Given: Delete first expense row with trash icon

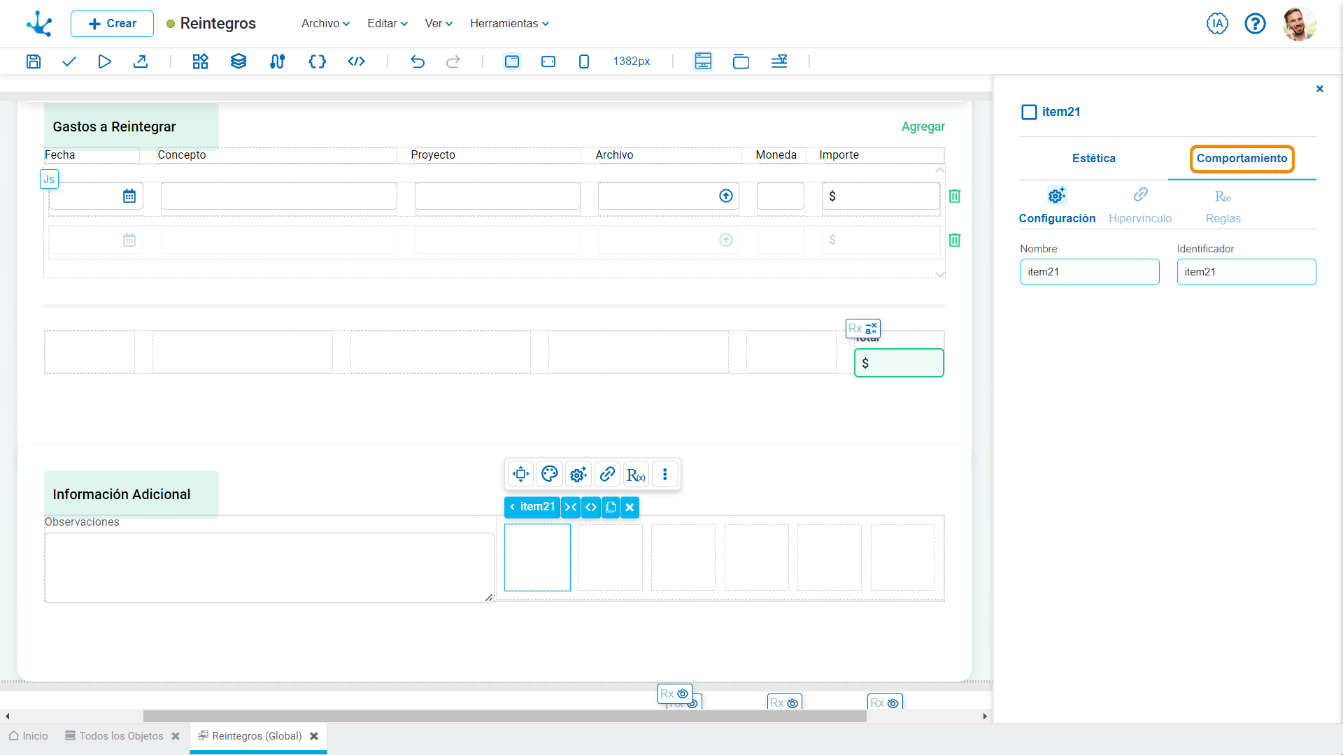Looking at the screenshot, I should [x=954, y=196].
